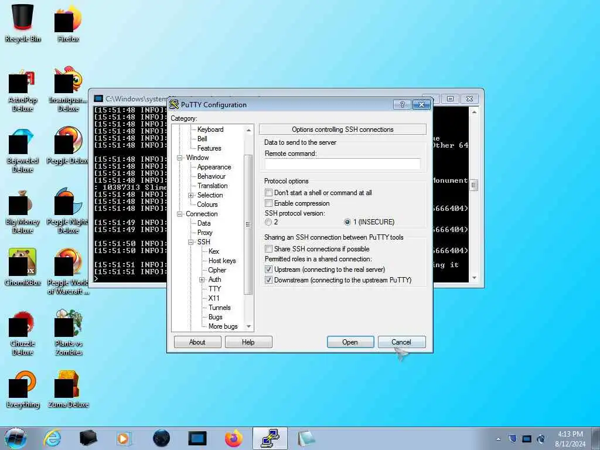Open Peggle World of Warcraft desktop icon

pyautogui.click(x=68, y=271)
